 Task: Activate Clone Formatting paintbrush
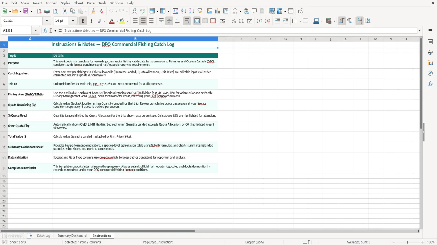coord(93,11)
